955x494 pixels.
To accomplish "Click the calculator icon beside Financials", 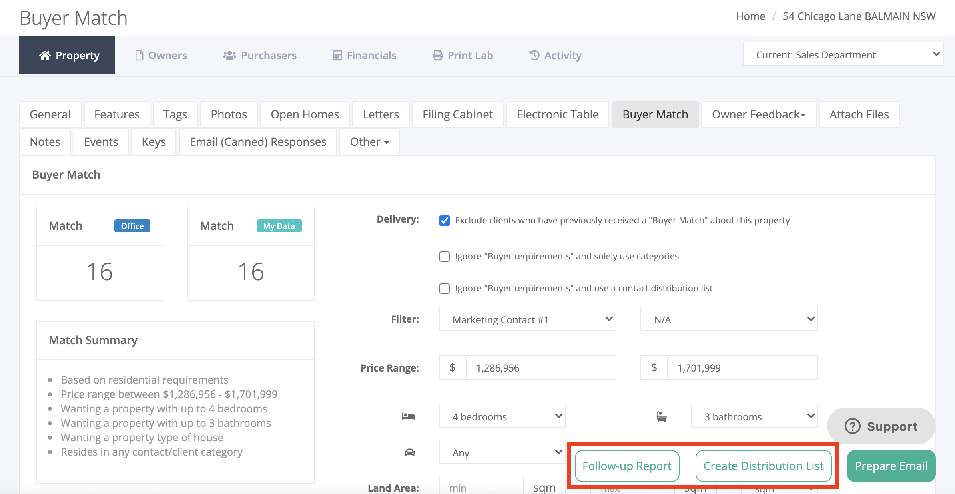I will [x=337, y=55].
